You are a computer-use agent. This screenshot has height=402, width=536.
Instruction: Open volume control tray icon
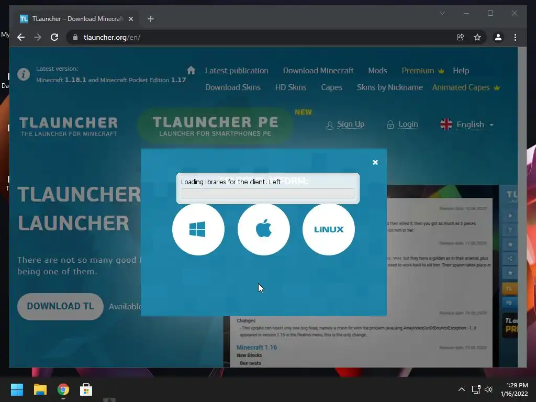coord(488,389)
